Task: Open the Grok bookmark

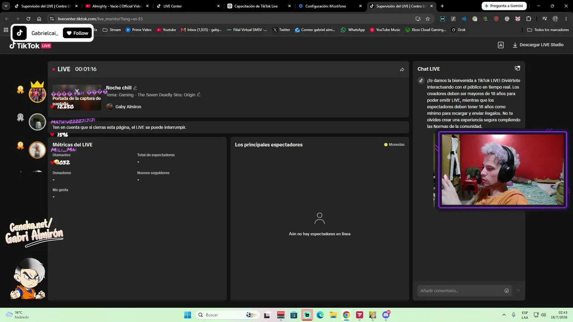Action: [458, 30]
